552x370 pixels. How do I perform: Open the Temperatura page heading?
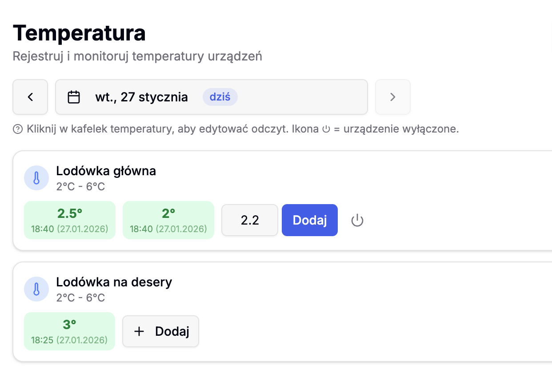coord(80,32)
